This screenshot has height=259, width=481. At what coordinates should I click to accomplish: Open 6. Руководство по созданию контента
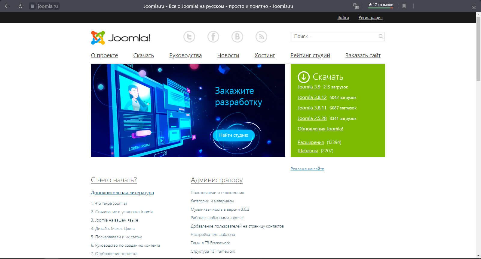(x=125, y=245)
